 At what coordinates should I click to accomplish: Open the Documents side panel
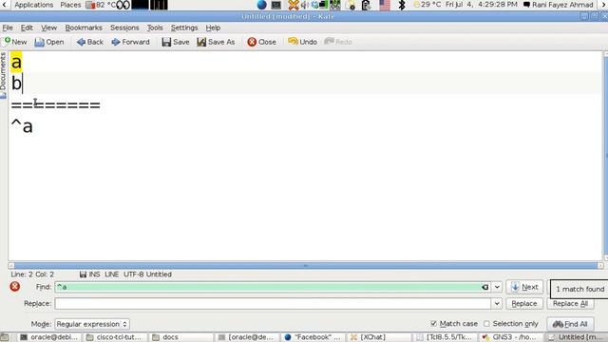[x=3, y=75]
